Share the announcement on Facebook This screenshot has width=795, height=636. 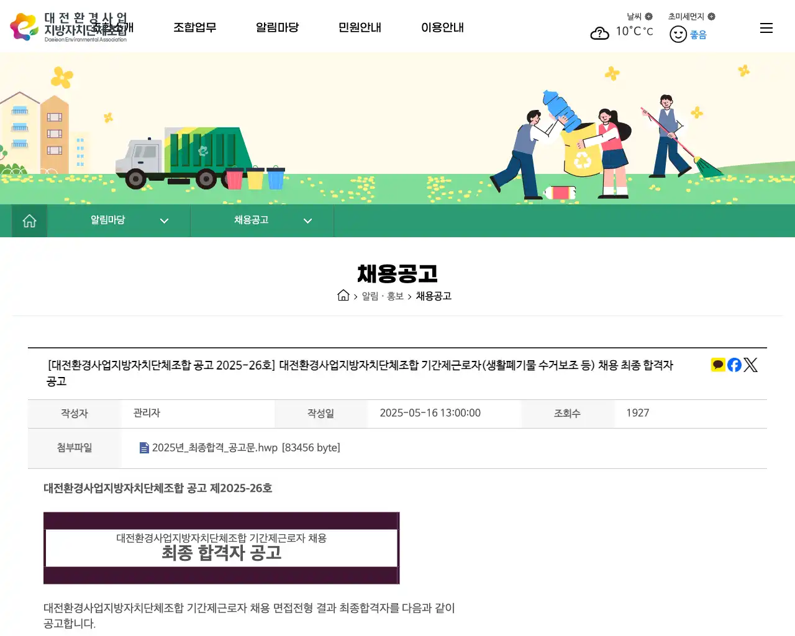pyautogui.click(x=734, y=365)
